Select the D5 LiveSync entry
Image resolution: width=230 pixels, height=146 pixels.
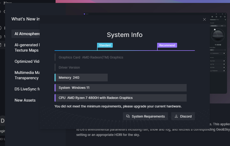tap(27, 89)
